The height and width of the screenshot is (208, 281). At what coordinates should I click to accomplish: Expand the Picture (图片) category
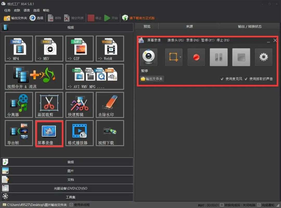click(x=67, y=171)
